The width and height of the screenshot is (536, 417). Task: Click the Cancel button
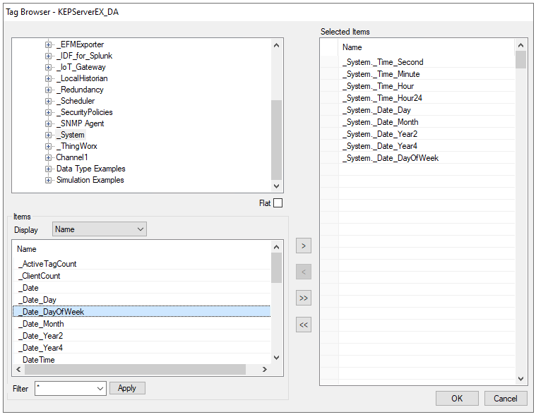(x=506, y=399)
